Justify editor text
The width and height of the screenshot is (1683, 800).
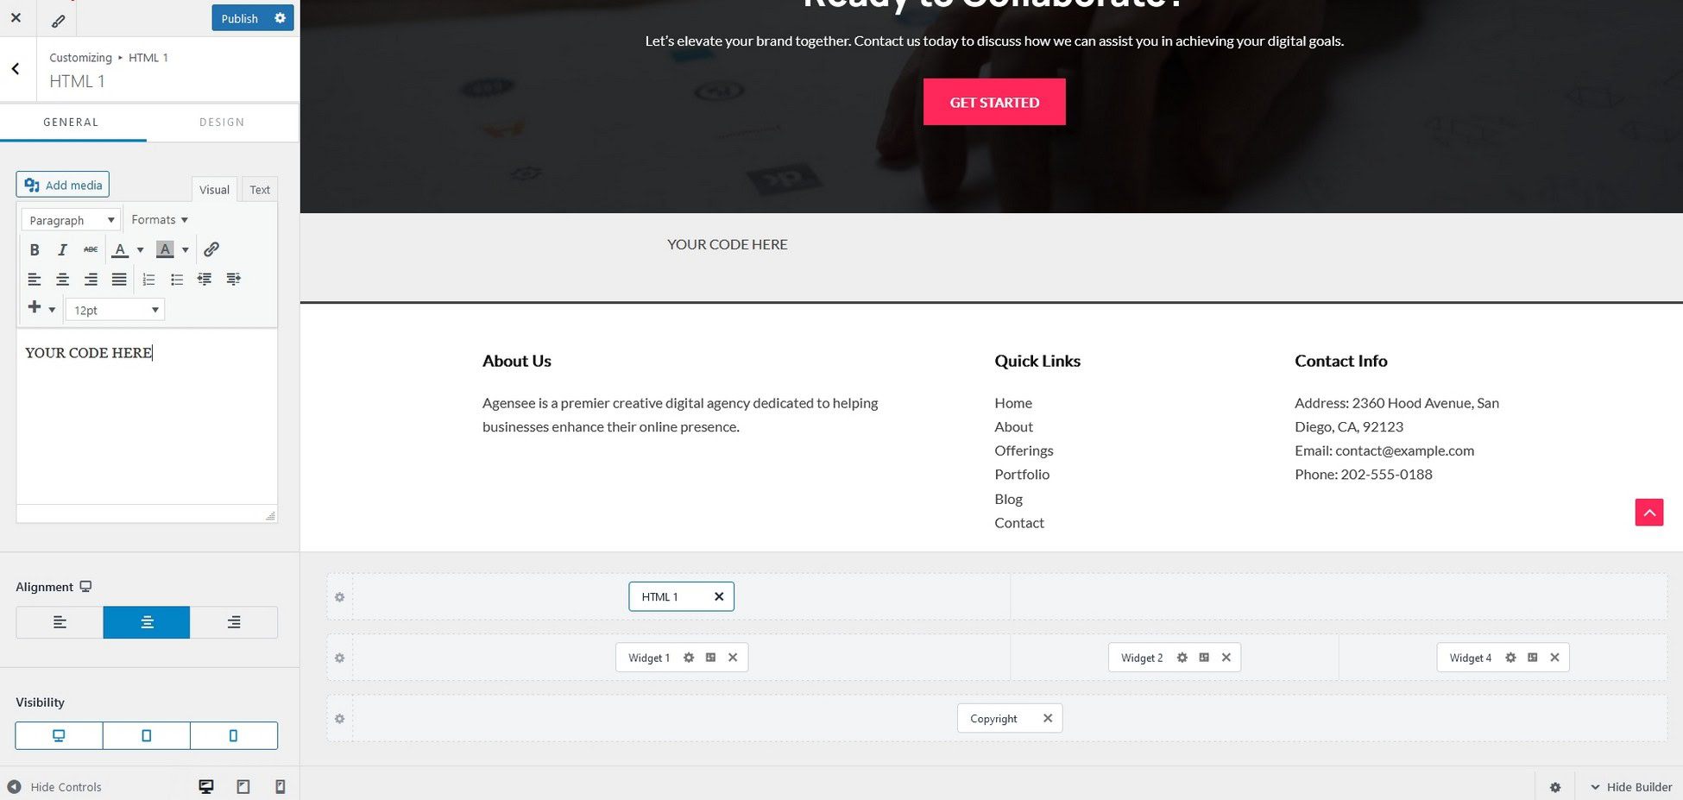tap(119, 279)
